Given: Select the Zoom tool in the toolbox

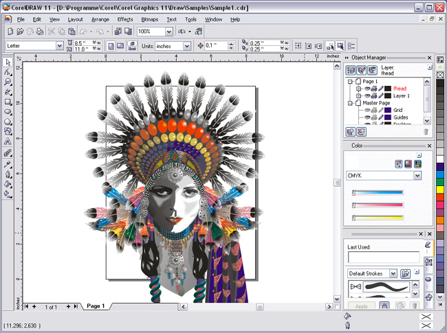Looking at the screenshot, I should pos(8,82).
